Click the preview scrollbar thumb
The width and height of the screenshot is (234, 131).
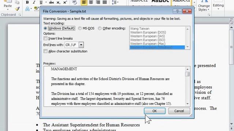point(188,74)
